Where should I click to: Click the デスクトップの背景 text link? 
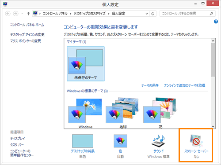point(83,151)
